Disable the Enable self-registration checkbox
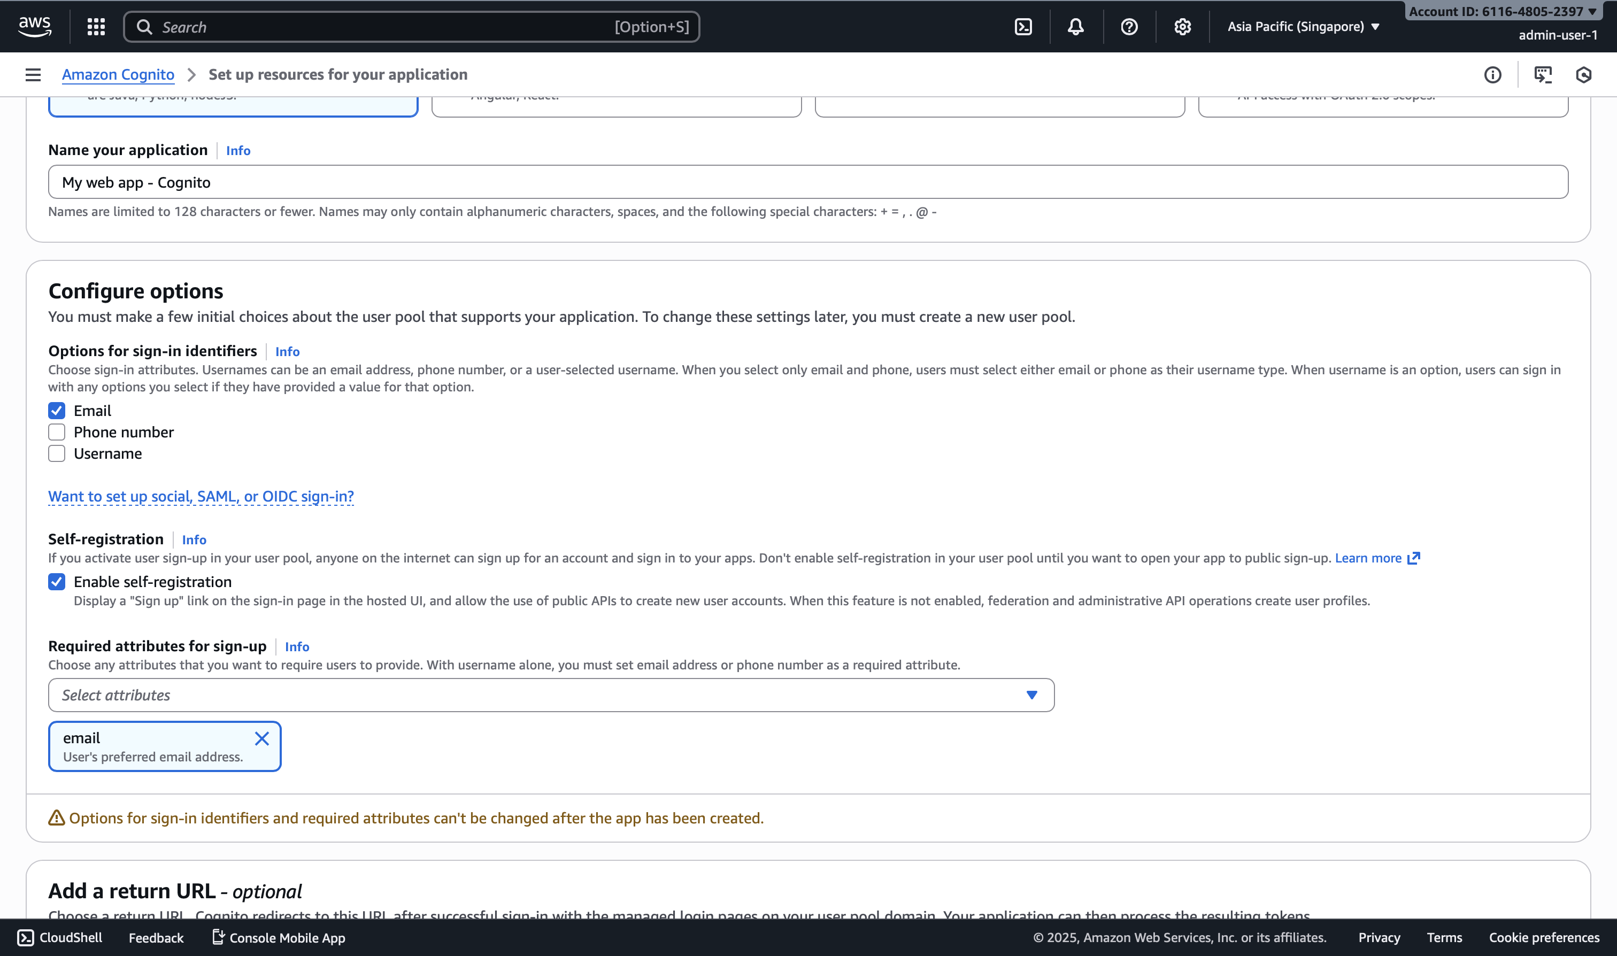Viewport: 1617px width, 956px height. click(57, 582)
